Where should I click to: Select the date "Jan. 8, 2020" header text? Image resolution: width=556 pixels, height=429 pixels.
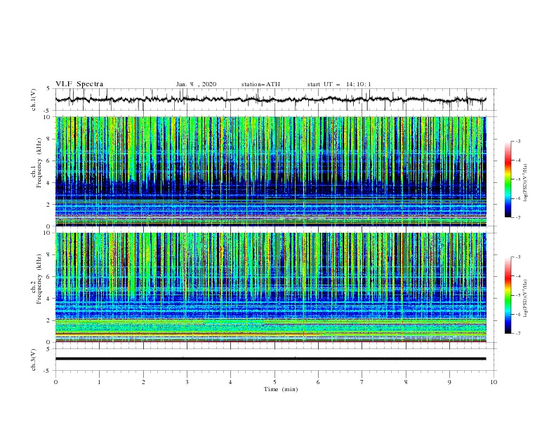[x=196, y=84]
